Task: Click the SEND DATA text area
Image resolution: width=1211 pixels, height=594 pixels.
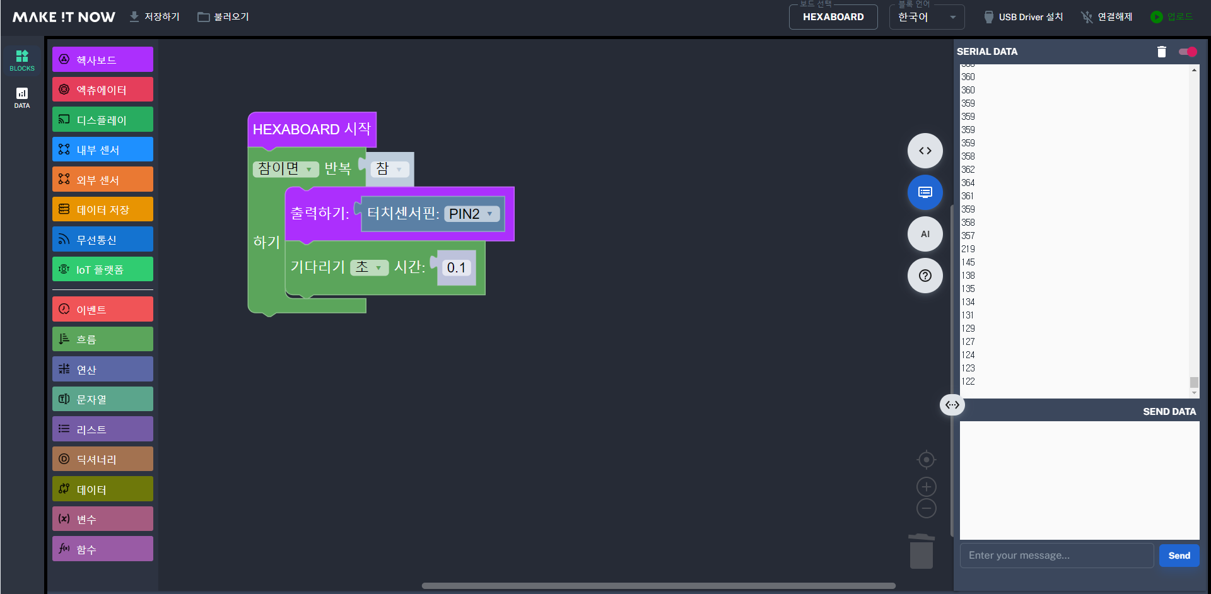Action: point(1080,480)
